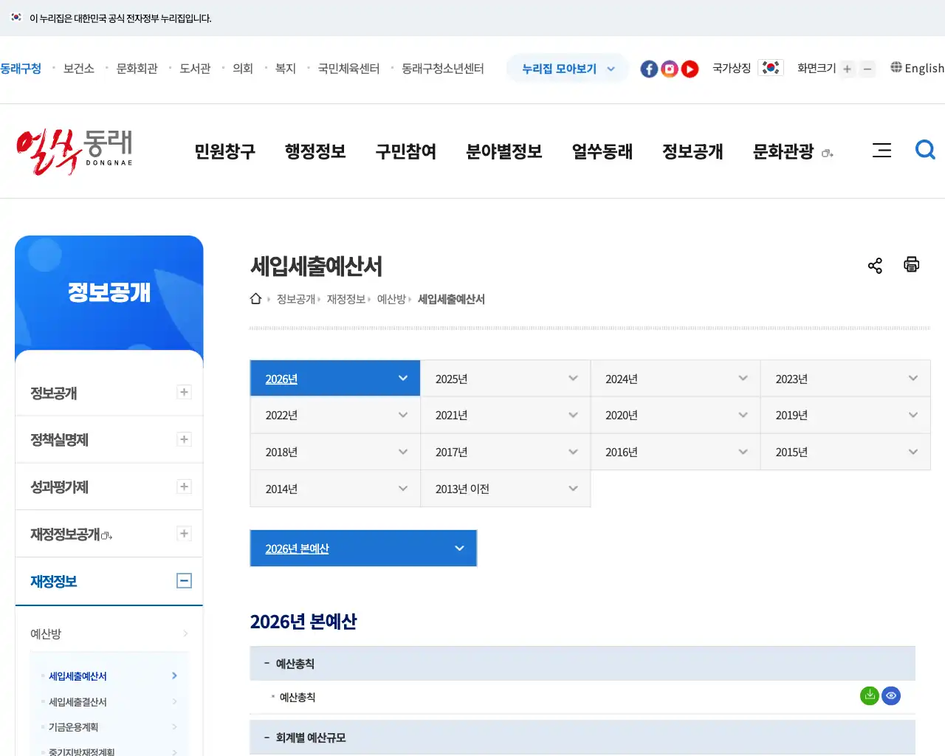The height and width of the screenshot is (756, 945).
Task: Open the 2024년 year dropdown
Action: coord(676,379)
